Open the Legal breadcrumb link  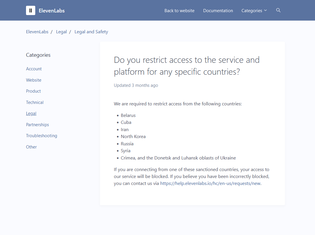(62, 32)
